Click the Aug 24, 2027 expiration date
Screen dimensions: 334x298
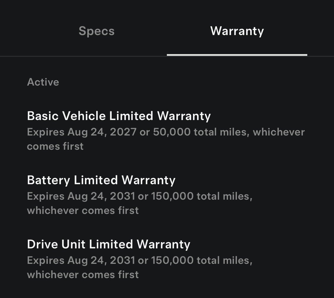(102, 132)
